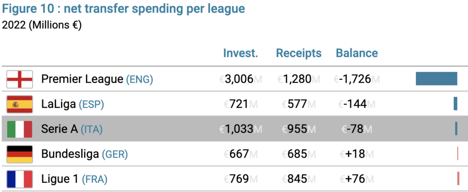Click the England flag icon

pos(19,79)
